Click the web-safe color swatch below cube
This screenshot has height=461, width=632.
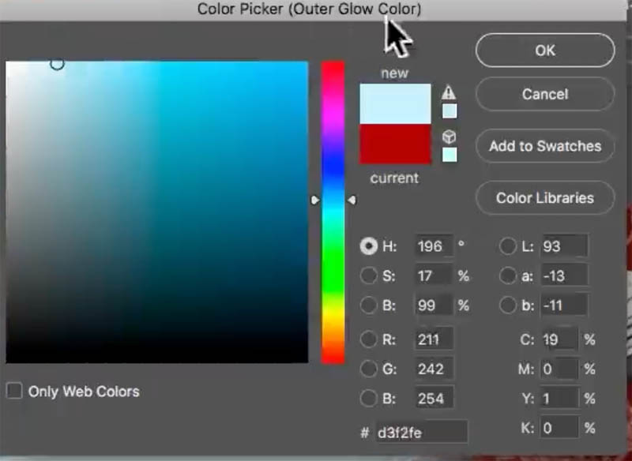tap(449, 155)
